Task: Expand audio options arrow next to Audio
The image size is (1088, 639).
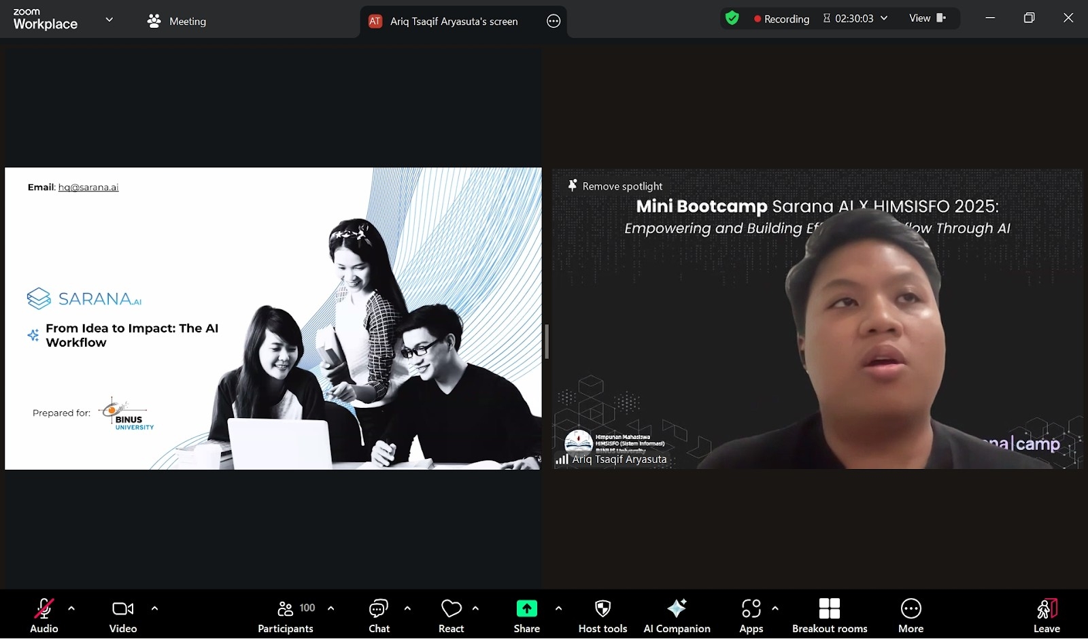Action: point(71,608)
